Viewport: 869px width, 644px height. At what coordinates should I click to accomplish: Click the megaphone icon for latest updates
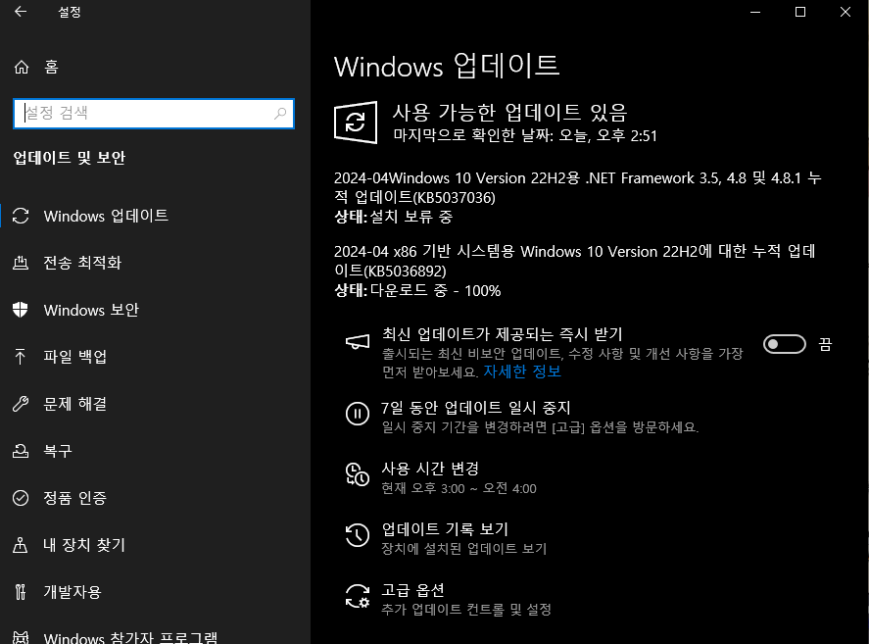point(358,342)
